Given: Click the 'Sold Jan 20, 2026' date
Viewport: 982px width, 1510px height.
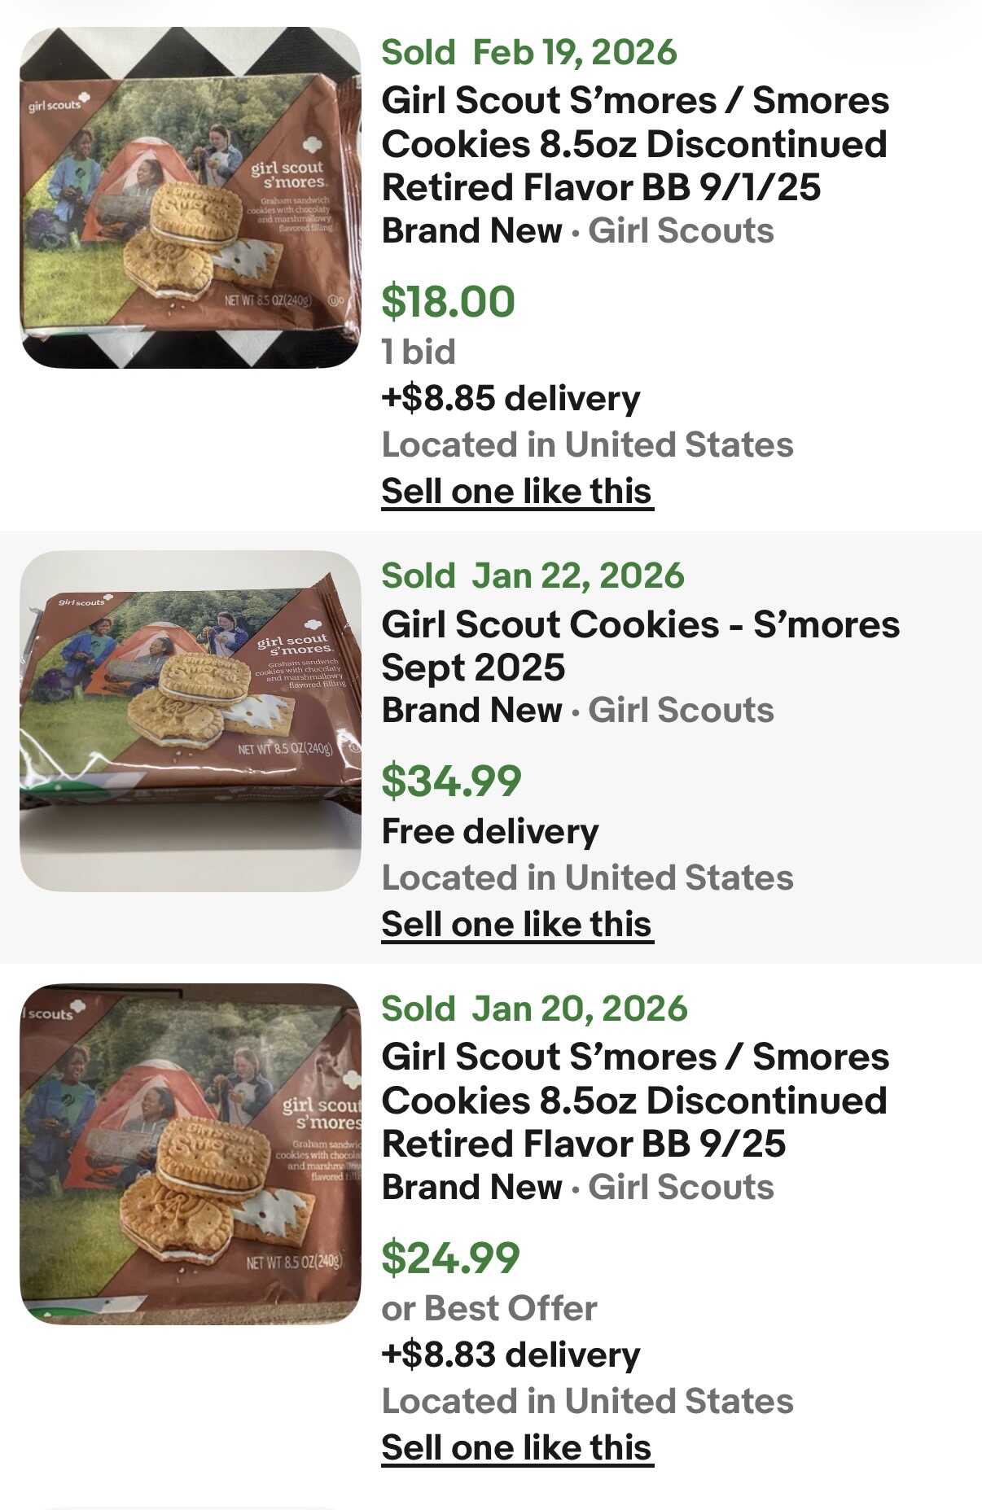Looking at the screenshot, I should pyautogui.click(x=534, y=1009).
